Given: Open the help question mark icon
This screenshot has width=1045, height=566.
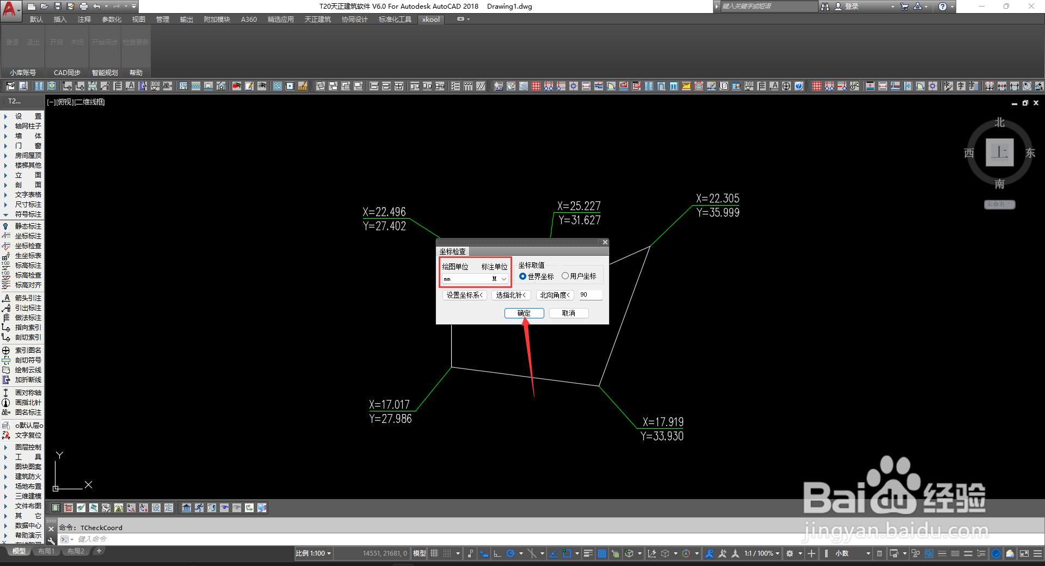Looking at the screenshot, I should 942,7.
